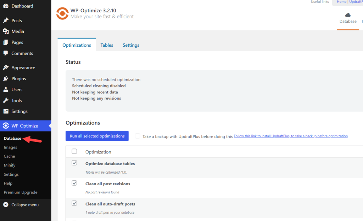Click the Appearance paintbrush icon

click(6, 68)
